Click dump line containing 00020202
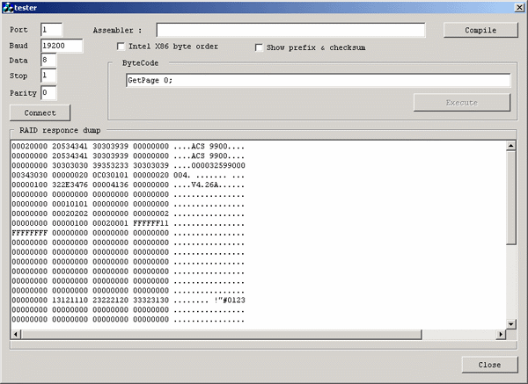This screenshot has width=528, height=384. (128, 214)
